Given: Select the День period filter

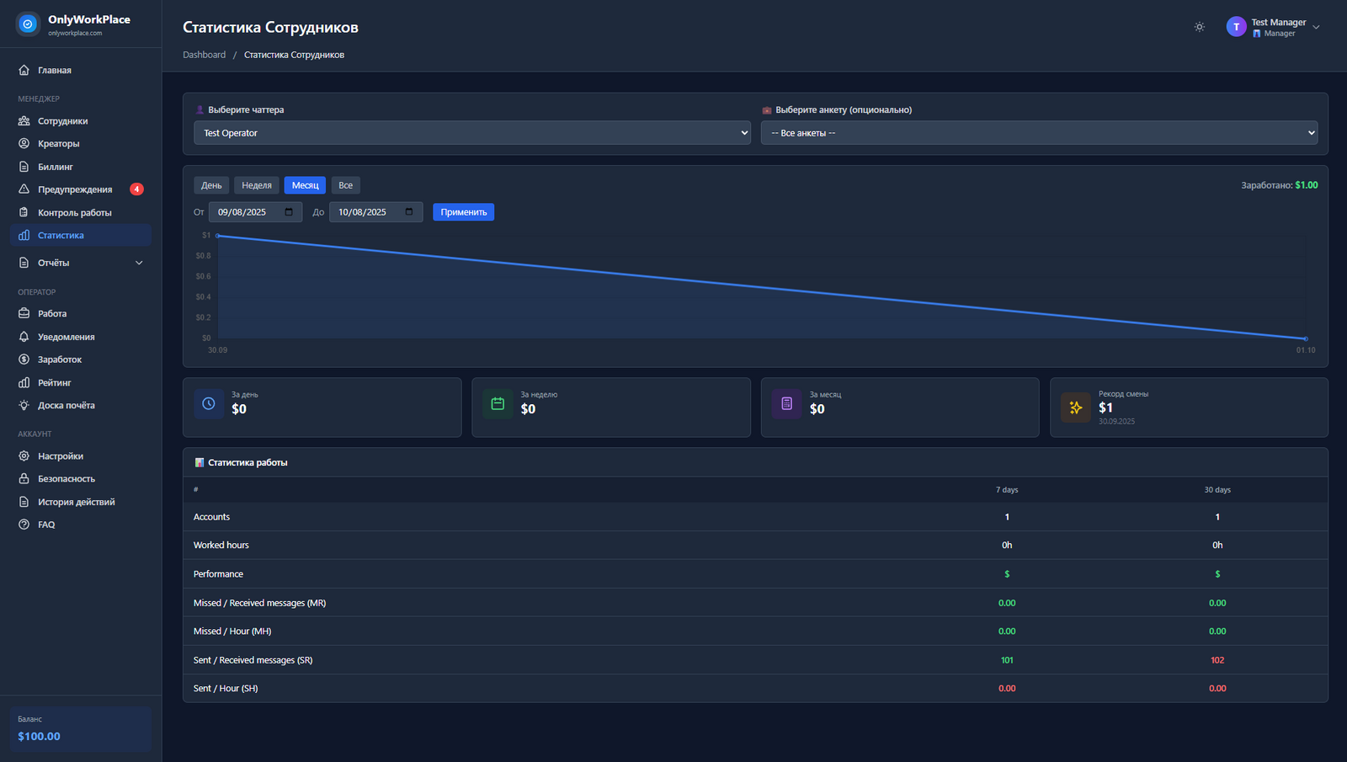Looking at the screenshot, I should 211,185.
